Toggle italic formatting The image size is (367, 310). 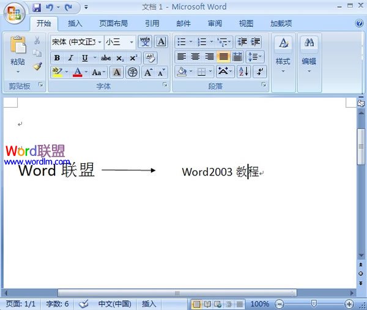pos(70,58)
